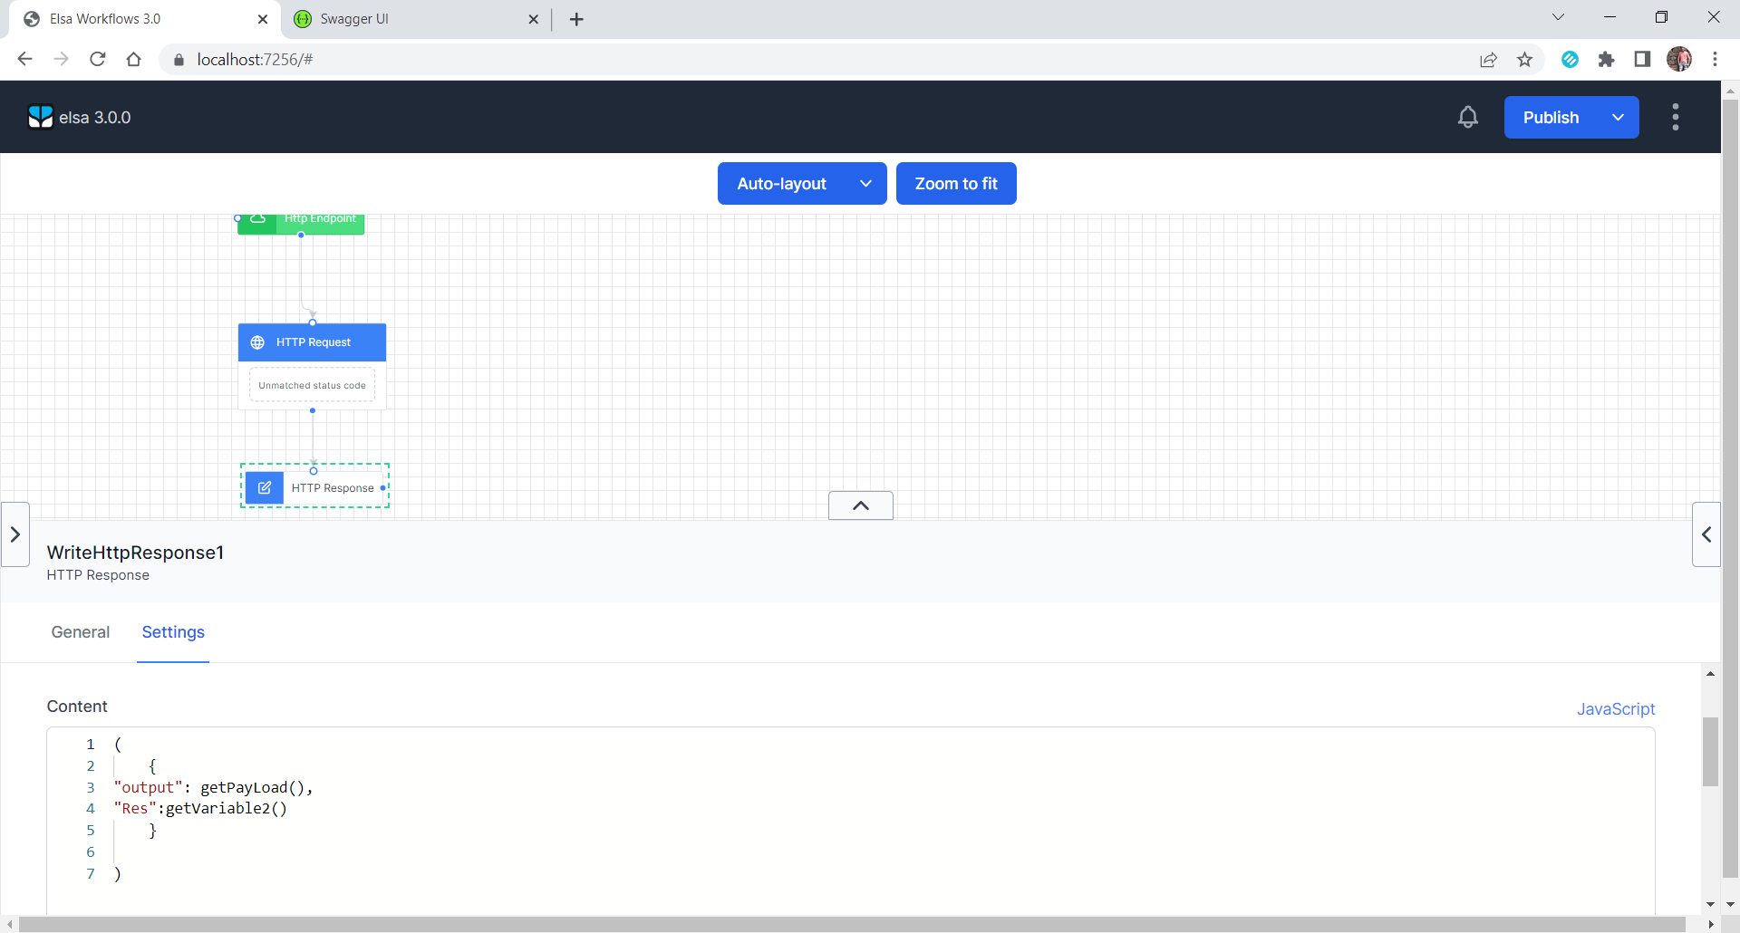Viewport: 1740px width, 933px height.
Task: Click the Unmatched status code port
Action: pos(312,385)
